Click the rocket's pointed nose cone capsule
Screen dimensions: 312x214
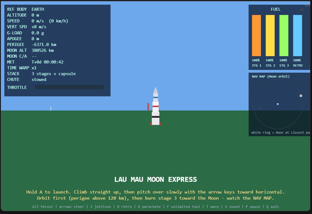click(x=156, y=90)
